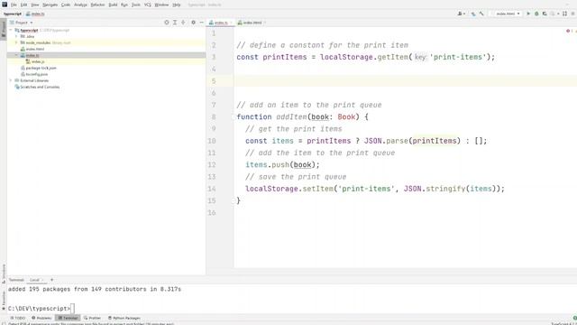
Task: Click the Book type annotation
Action: pos(346,116)
